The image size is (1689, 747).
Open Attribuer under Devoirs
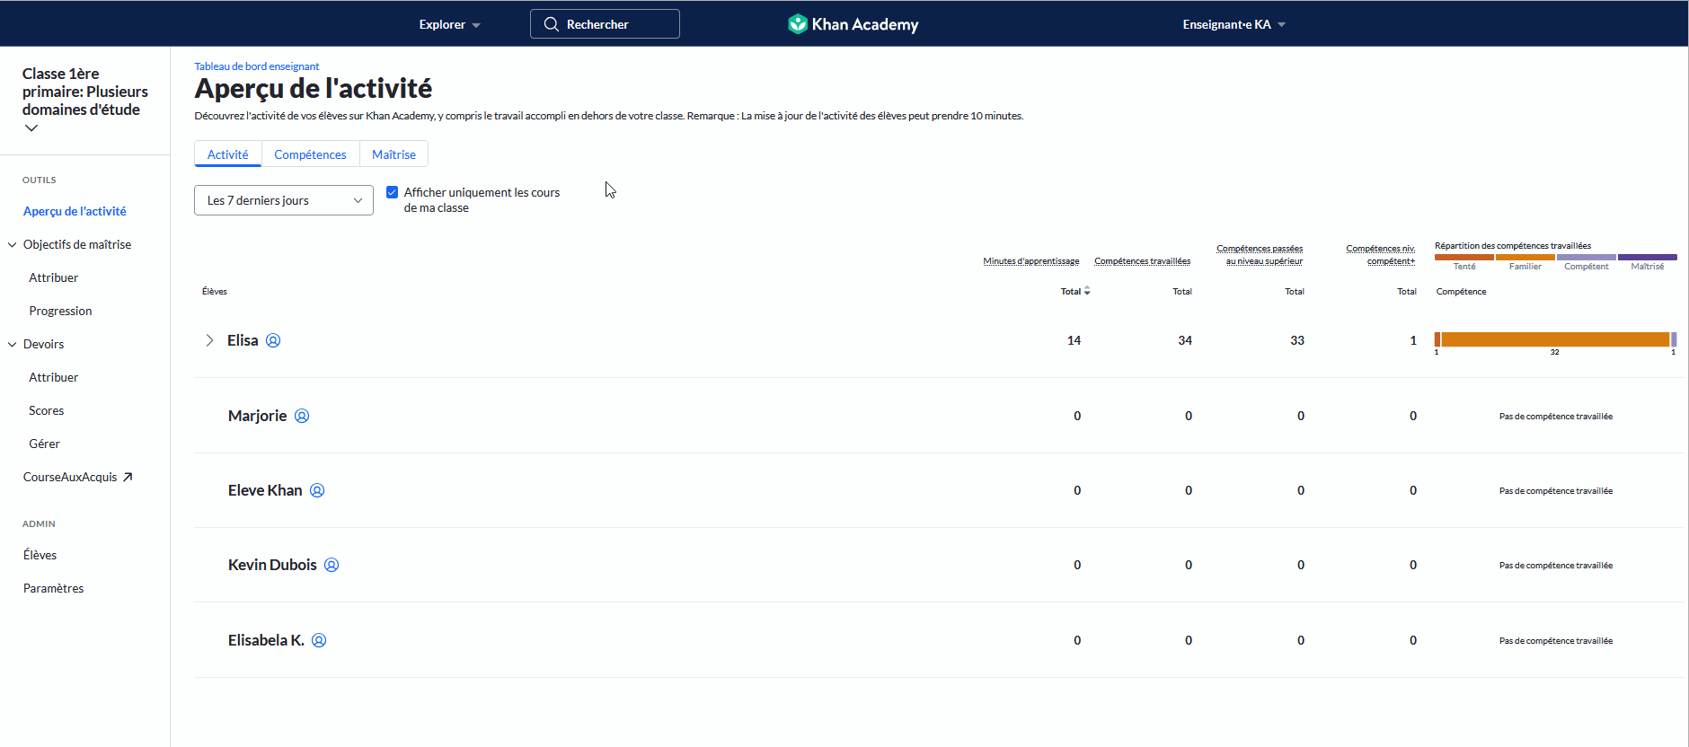[54, 377]
